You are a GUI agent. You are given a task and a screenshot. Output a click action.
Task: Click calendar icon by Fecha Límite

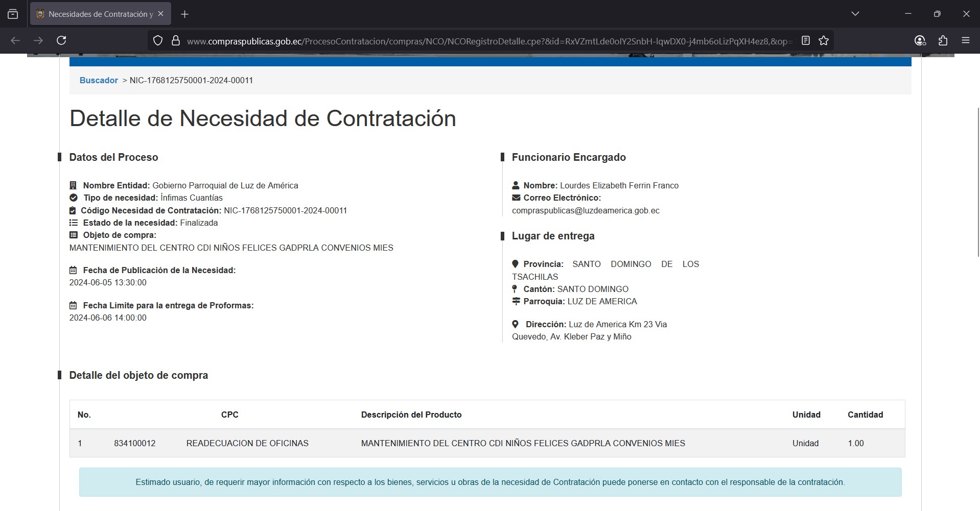point(73,305)
